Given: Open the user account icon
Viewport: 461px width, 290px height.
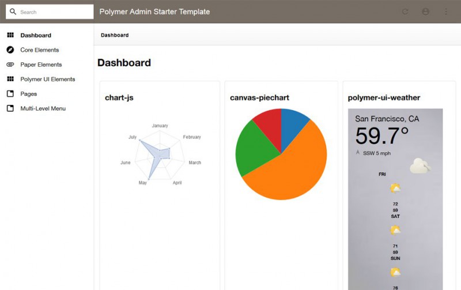Looking at the screenshot, I should [425, 12].
